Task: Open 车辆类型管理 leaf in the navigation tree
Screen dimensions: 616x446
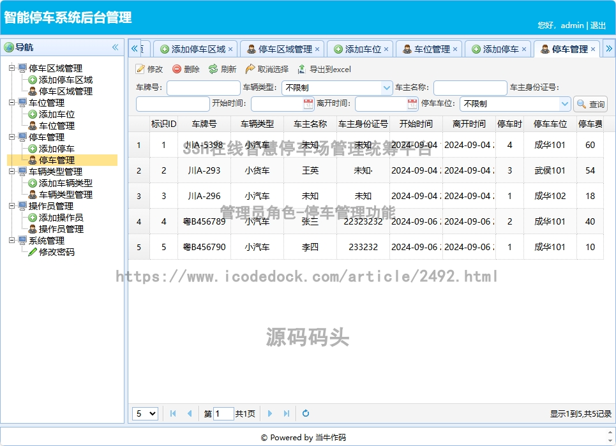Action: click(66, 195)
